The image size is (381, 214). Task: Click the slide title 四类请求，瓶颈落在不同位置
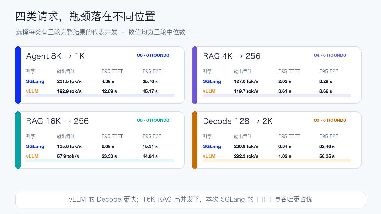click(85, 16)
